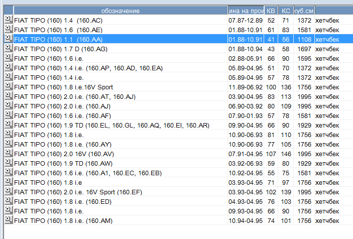Click the magnifier icon next to 1.8 i.e.16V Sport

(8, 86)
